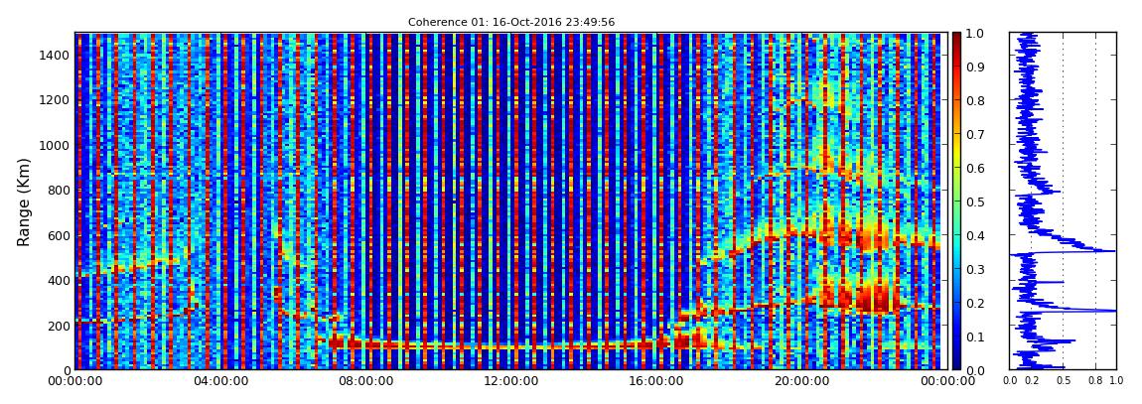Viewport: 1142px width, 404px height.
Task: Click the 1200 range tick label
Action: click(54, 99)
